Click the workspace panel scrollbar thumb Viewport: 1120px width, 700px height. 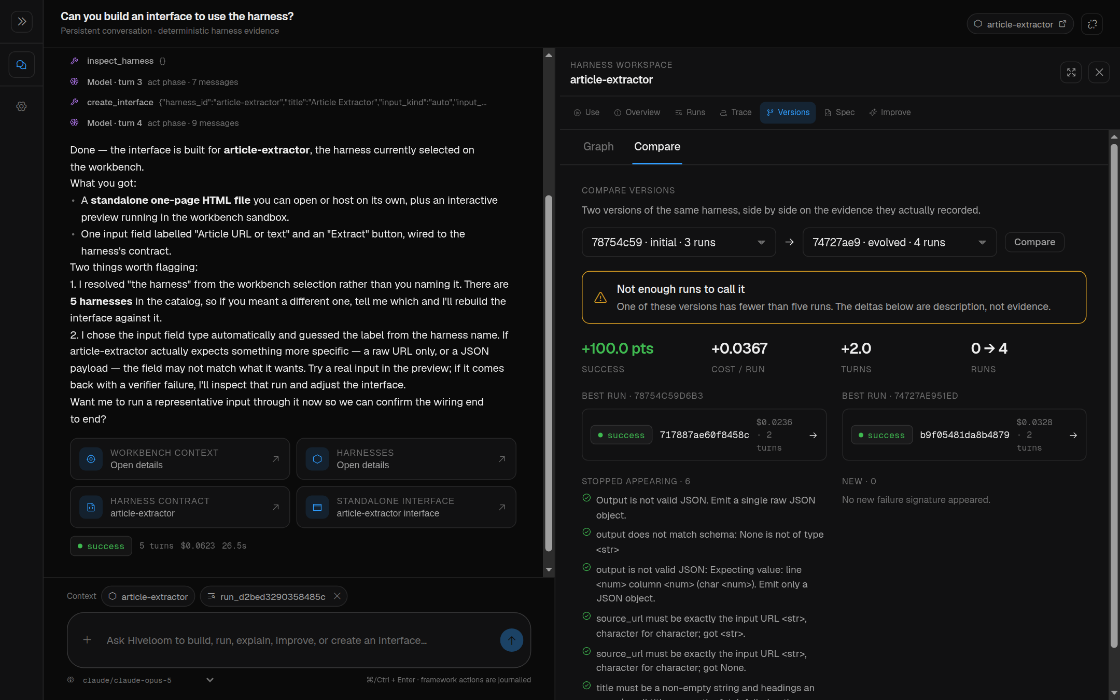[1114, 396]
